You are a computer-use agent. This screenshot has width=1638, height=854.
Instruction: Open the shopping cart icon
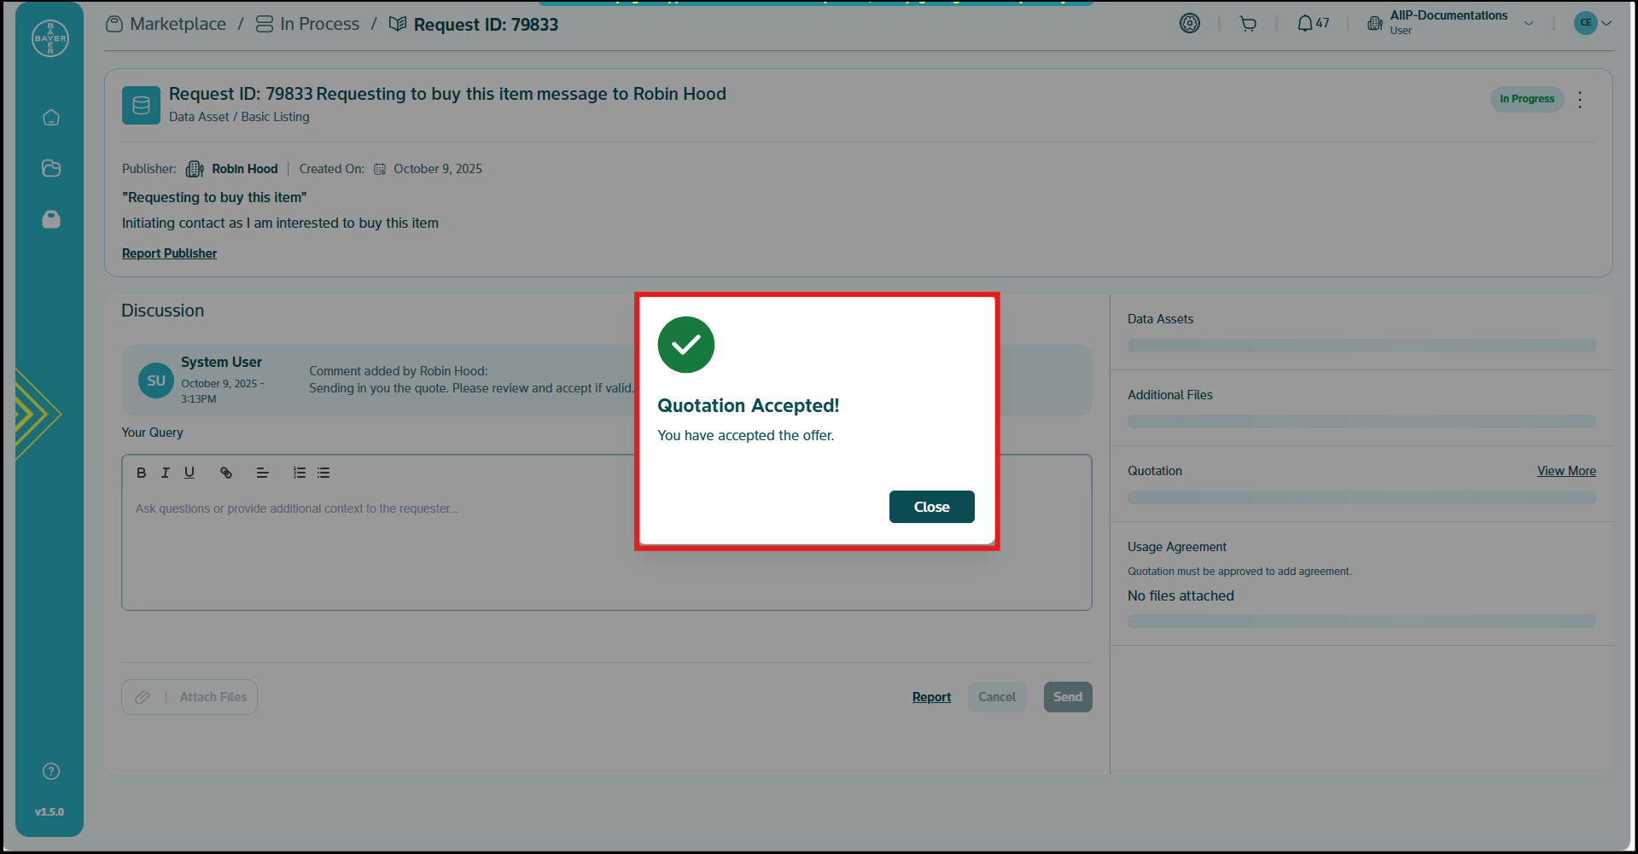(1248, 24)
